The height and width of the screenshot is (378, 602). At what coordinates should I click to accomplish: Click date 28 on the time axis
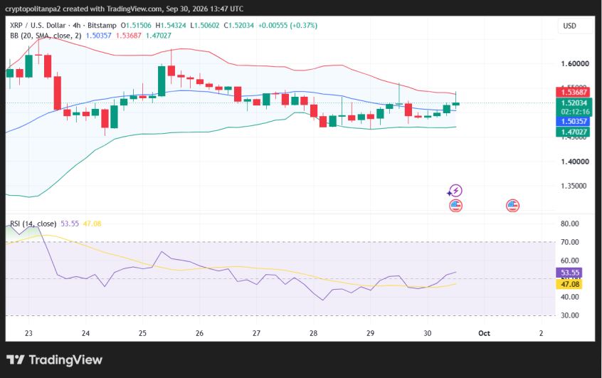tap(313, 333)
